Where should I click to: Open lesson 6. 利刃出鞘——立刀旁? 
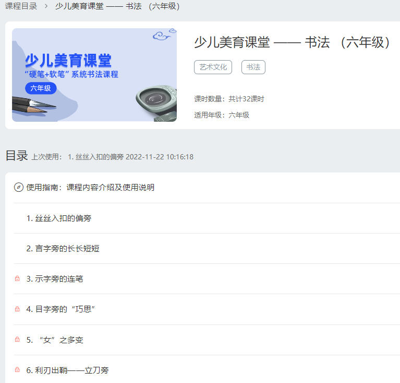[x=68, y=370]
